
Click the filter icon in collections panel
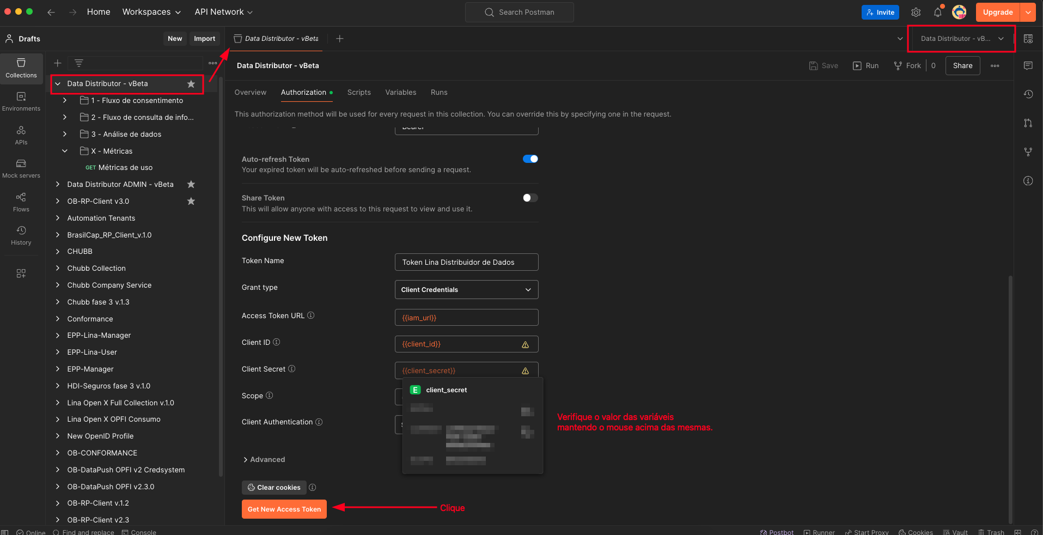click(x=79, y=63)
